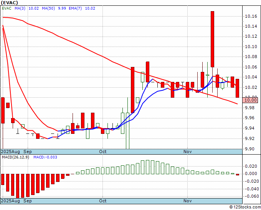Click the 9.90 price axis label

tap(250, 149)
